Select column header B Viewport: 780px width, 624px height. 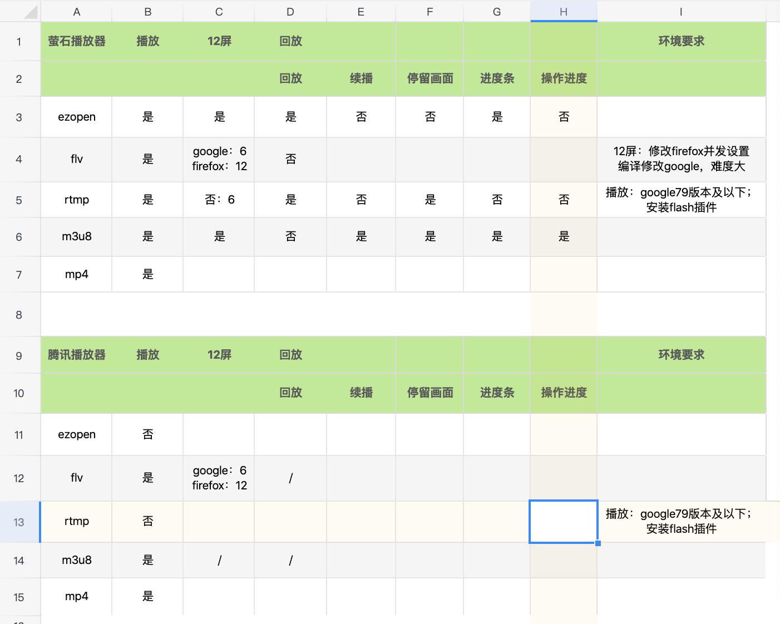pos(147,12)
